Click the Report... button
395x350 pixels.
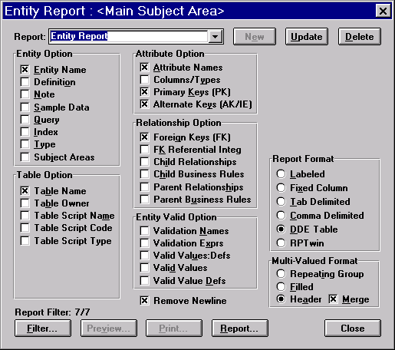point(240,329)
